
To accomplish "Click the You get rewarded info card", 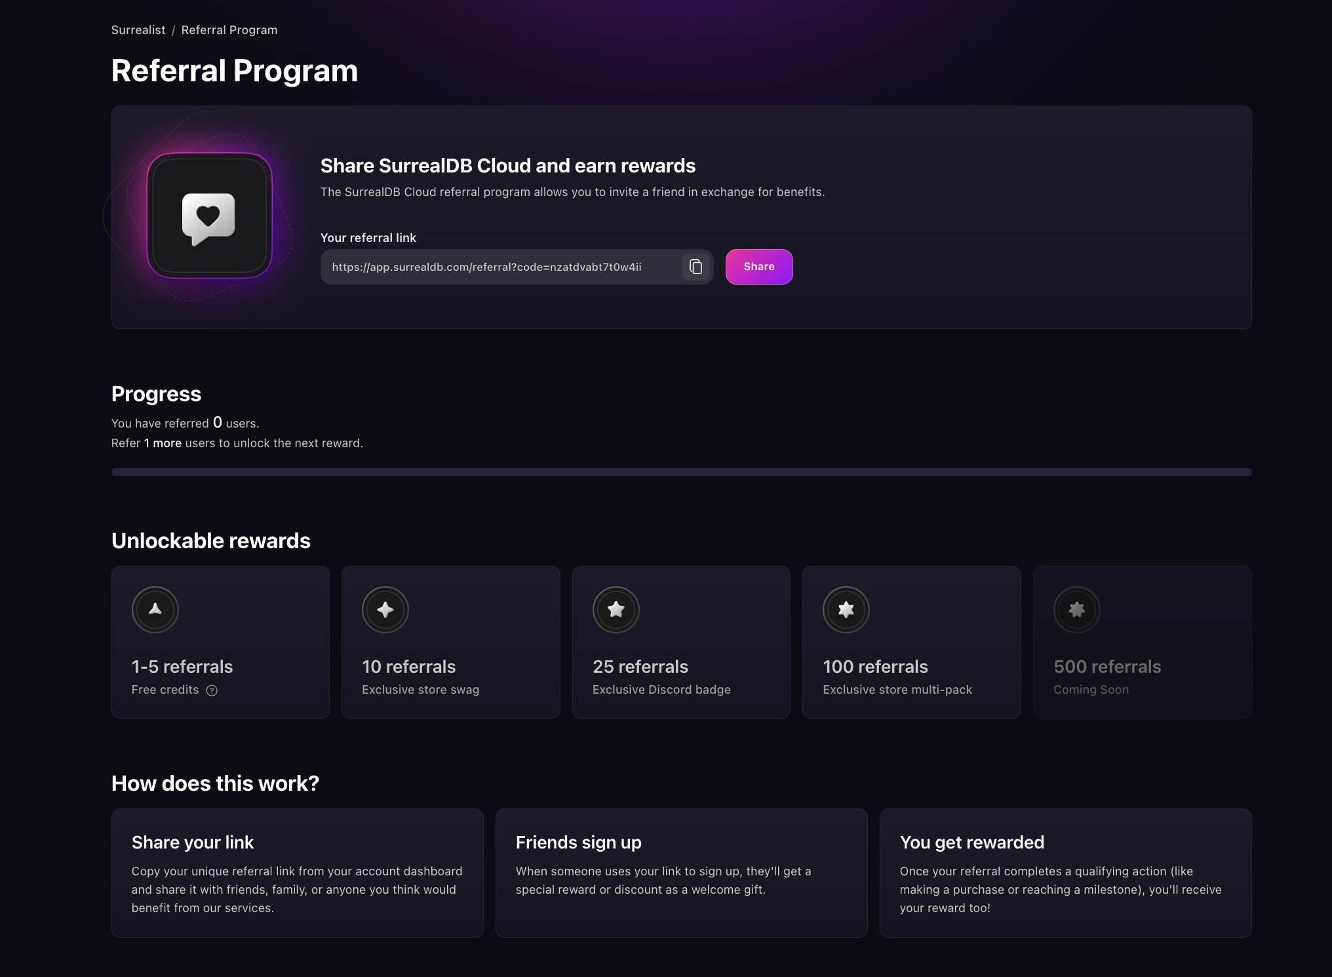I will tap(1065, 873).
